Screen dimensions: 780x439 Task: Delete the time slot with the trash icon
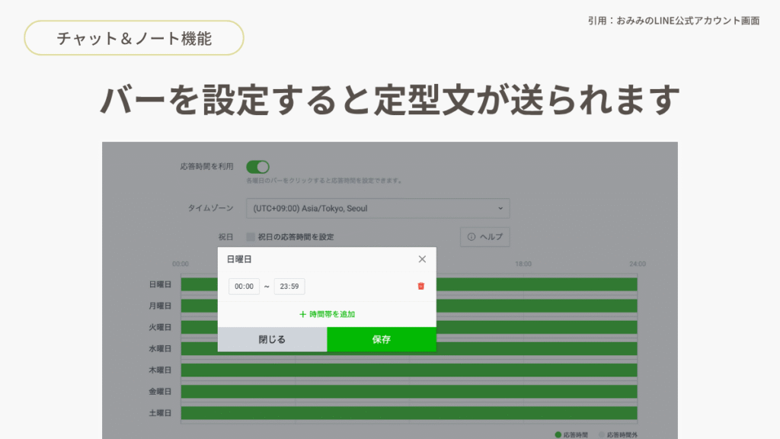(x=420, y=287)
